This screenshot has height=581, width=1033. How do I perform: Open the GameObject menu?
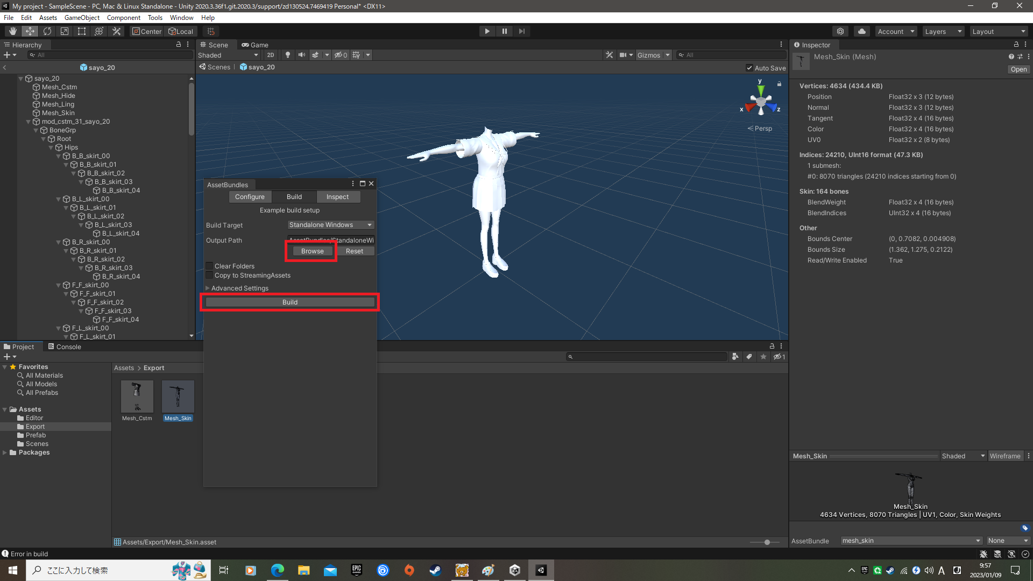[82, 18]
